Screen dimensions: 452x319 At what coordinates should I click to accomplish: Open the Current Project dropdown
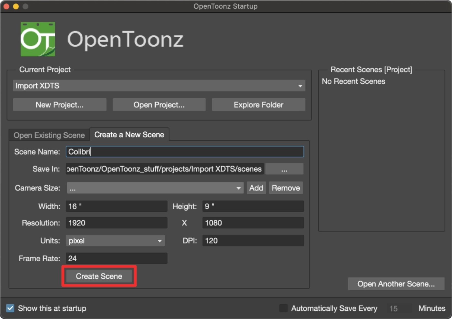159,86
